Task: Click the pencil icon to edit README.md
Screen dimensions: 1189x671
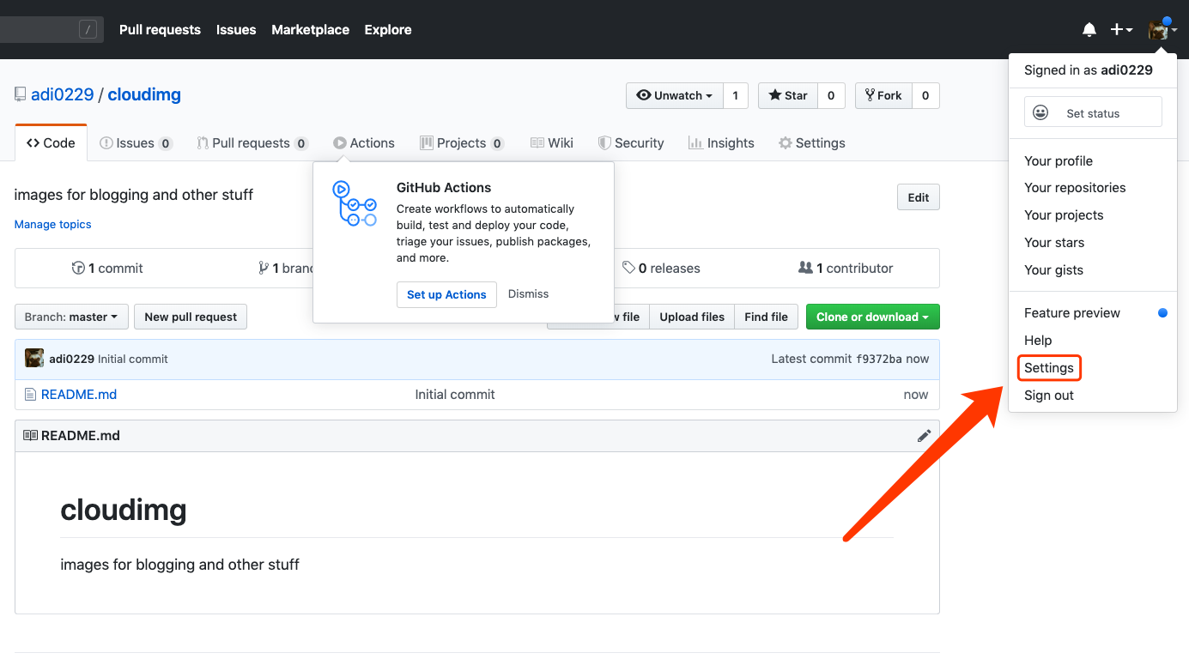Action: point(924,436)
